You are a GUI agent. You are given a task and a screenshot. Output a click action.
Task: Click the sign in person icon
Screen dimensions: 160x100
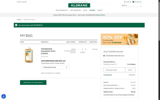(125, 2)
